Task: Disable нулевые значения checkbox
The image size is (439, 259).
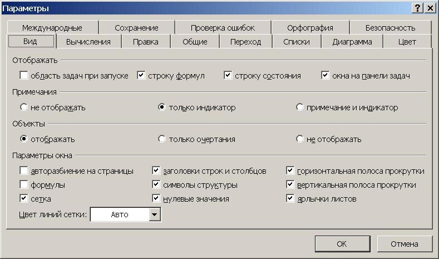Action: (x=156, y=198)
